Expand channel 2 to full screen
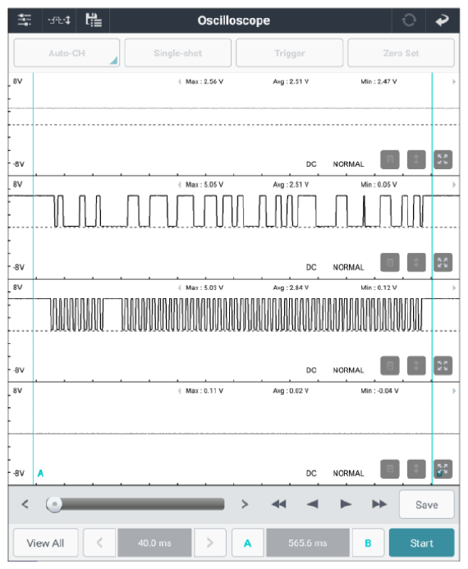 click(x=443, y=263)
